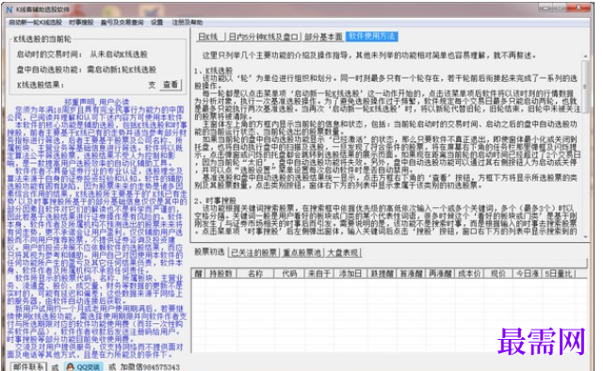Click the 需启动新1轮K线选股 status text

[122, 70]
